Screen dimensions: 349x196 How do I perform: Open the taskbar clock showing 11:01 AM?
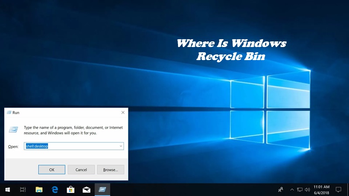point(322,190)
